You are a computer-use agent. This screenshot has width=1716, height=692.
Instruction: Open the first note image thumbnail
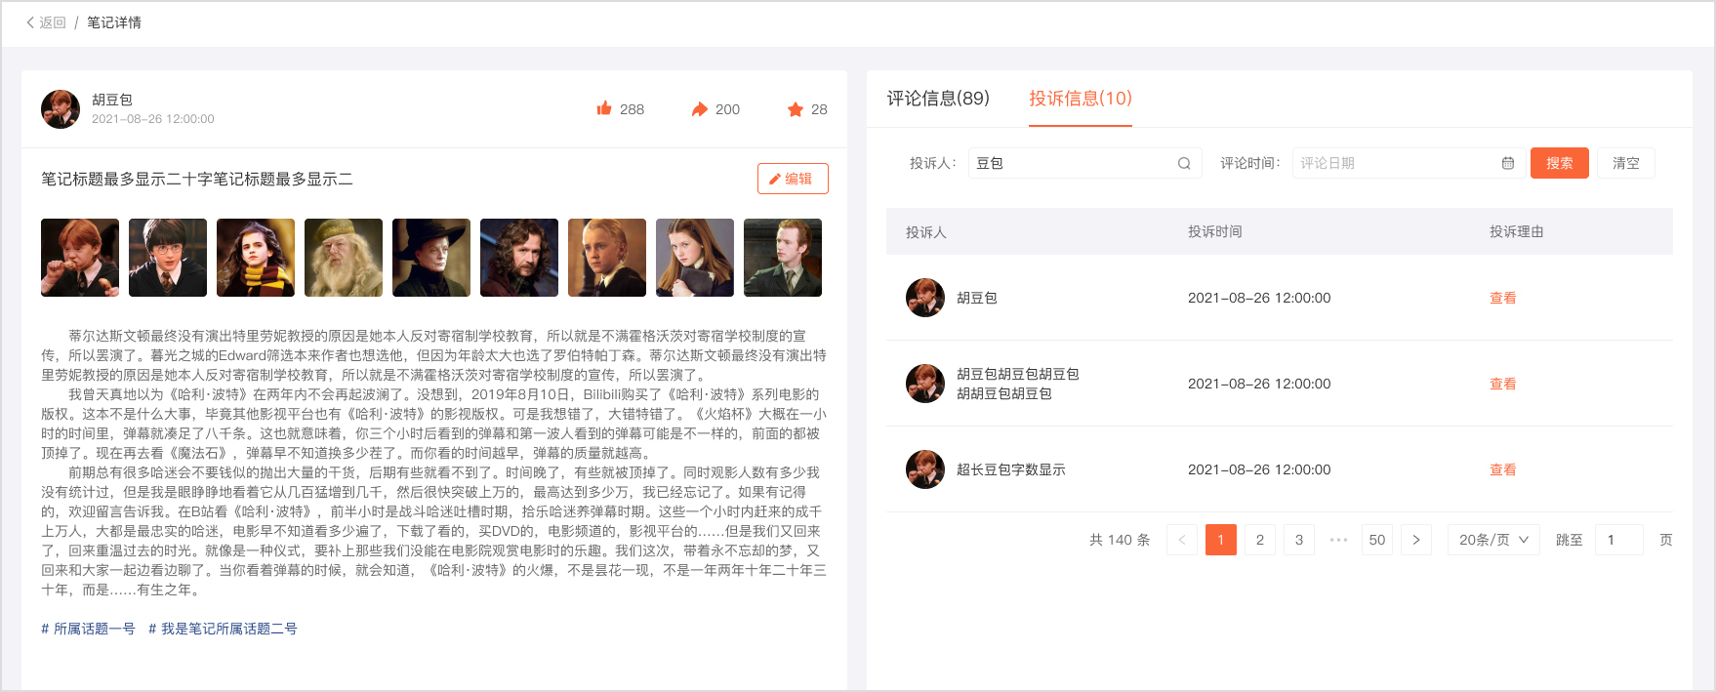coord(80,258)
